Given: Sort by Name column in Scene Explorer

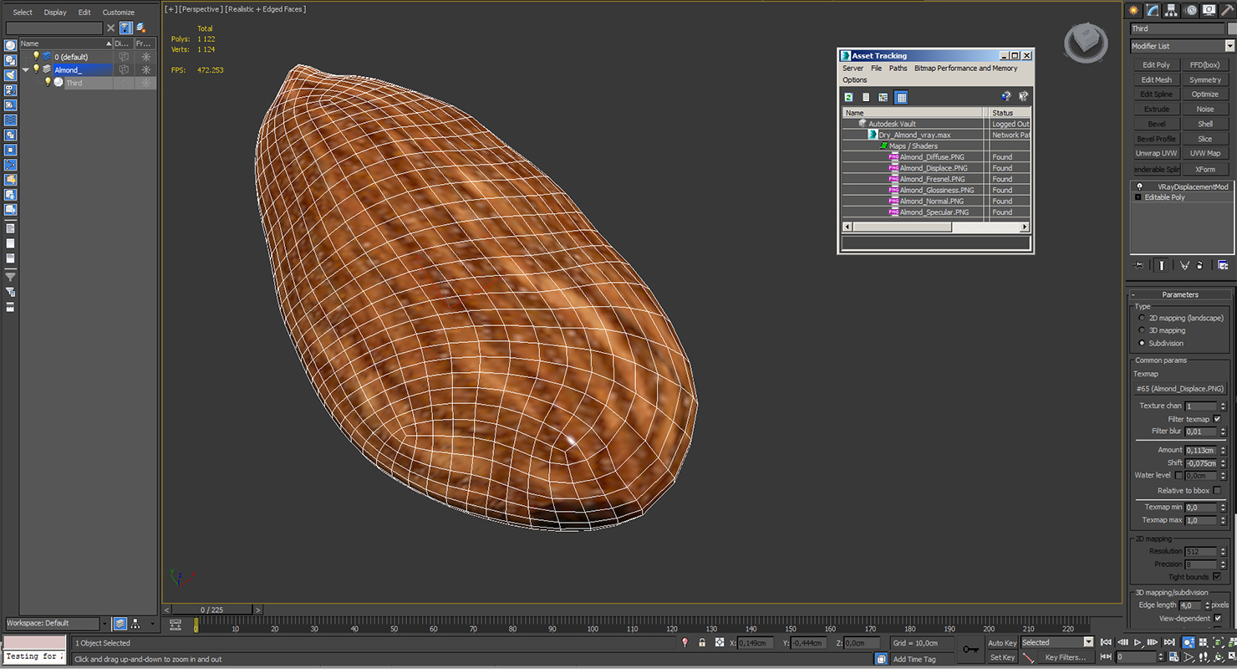Looking at the screenshot, I should click(65, 43).
